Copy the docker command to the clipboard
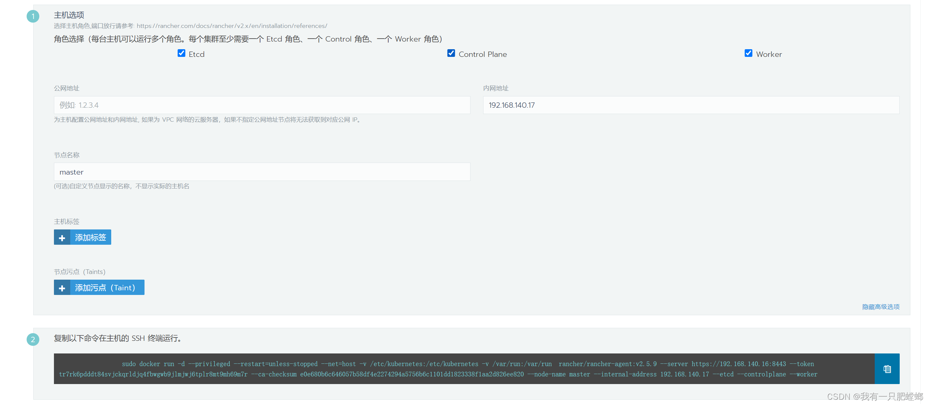The image size is (928, 404). [887, 369]
